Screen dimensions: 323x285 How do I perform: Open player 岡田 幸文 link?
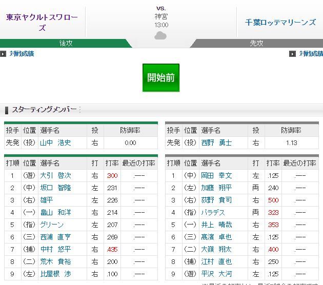216,175
